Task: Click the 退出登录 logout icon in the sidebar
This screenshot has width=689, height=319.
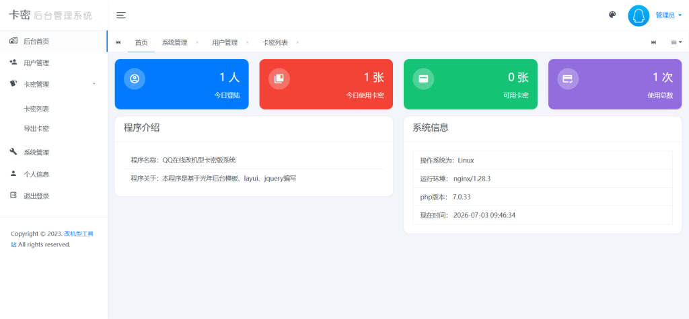Action: (x=13, y=195)
